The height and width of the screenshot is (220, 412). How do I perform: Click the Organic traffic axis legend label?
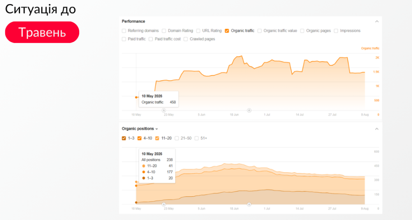[370, 48]
